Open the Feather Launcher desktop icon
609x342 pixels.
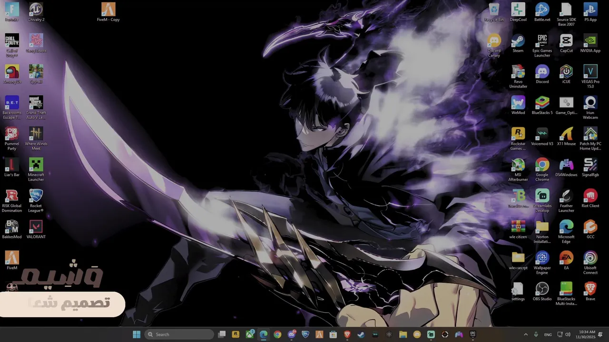click(x=566, y=200)
